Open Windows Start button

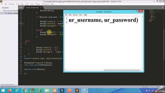coord(3,91)
